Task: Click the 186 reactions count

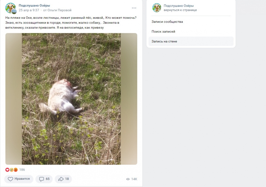Action: pos(22,170)
